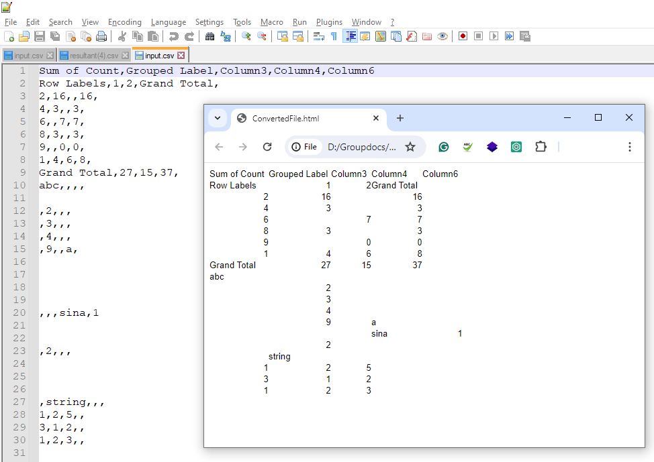Switch to the resultant(4).csv tab
The height and width of the screenshot is (462, 654).
click(x=93, y=55)
